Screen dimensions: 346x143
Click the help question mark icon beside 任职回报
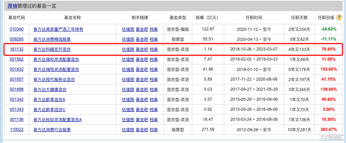pos(339,18)
